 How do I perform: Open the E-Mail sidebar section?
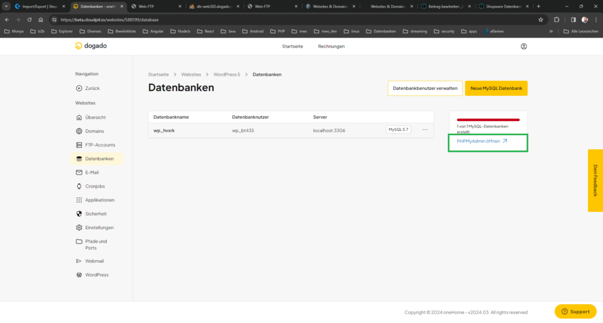point(91,173)
